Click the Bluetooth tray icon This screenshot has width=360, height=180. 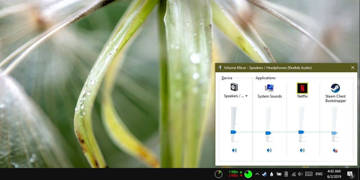(286, 174)
